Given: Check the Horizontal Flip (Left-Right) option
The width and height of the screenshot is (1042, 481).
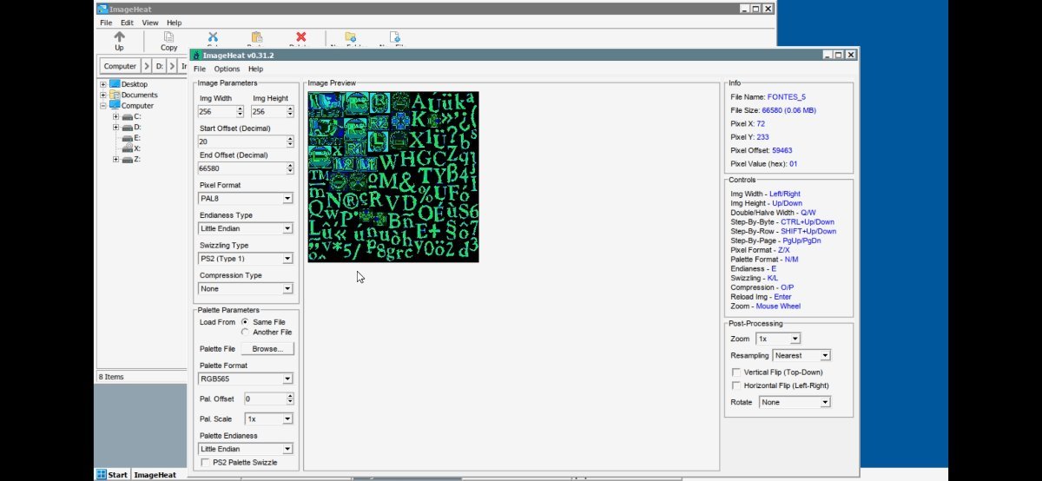Looking at the screenshot, I should click(736, 385).
